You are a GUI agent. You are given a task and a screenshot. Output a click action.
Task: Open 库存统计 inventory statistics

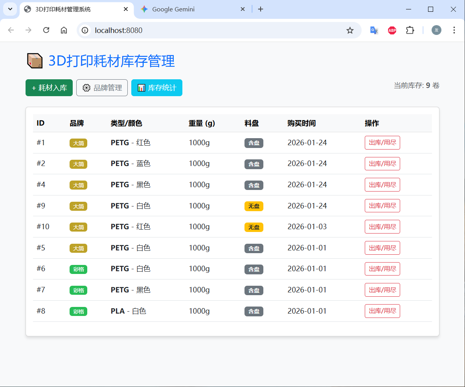coord(157,88)
